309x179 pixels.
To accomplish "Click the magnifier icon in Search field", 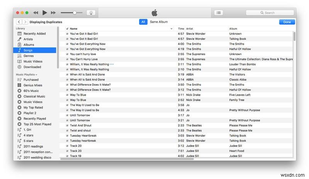I will (262, 13).
